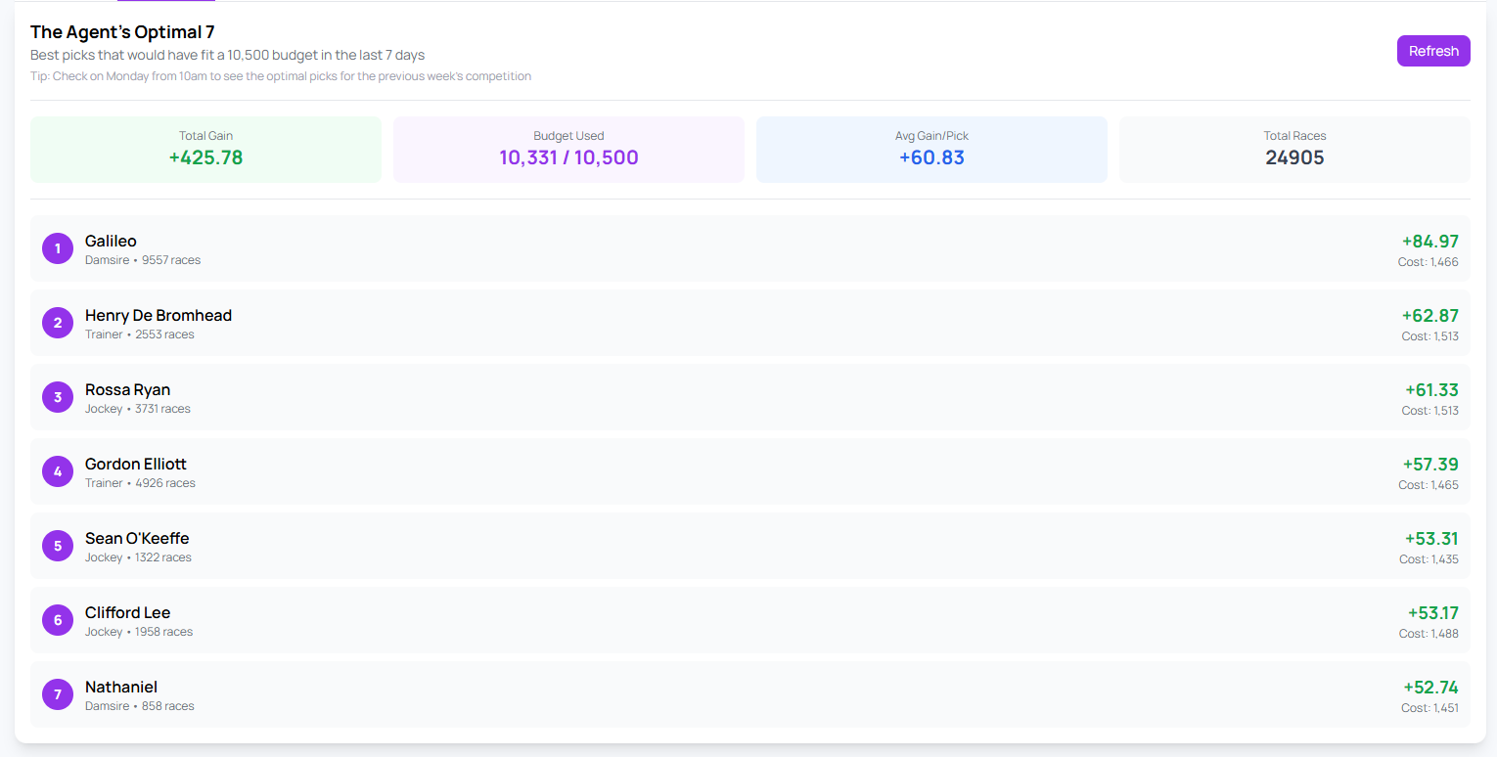Select the rank 5 badge beside Sean O'Keeffe
This screenshot has width=1497, height=757.
58,546
